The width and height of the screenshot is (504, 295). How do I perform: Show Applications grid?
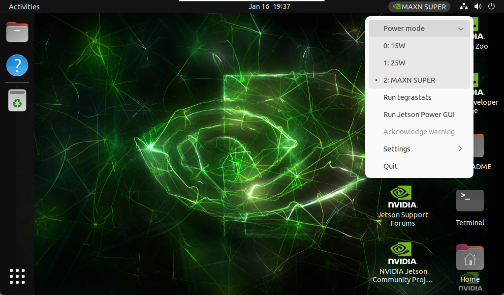tap(17, 276)
